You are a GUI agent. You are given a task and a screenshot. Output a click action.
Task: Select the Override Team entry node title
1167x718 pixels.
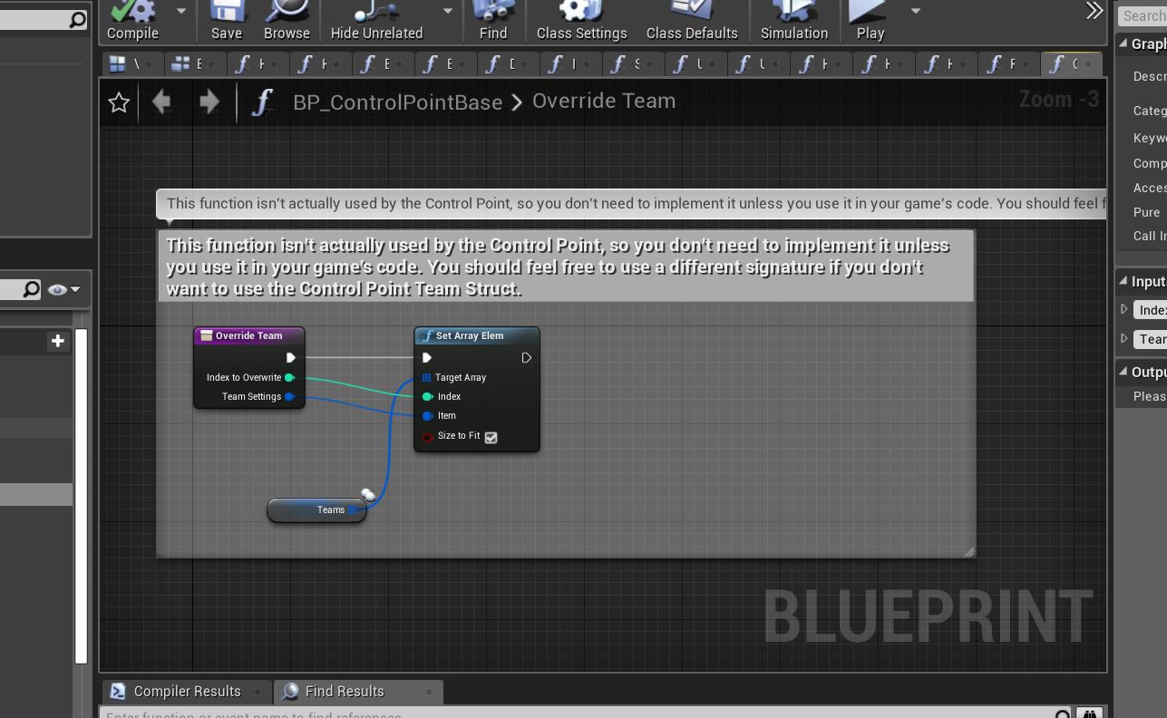(x=248, y=335)
